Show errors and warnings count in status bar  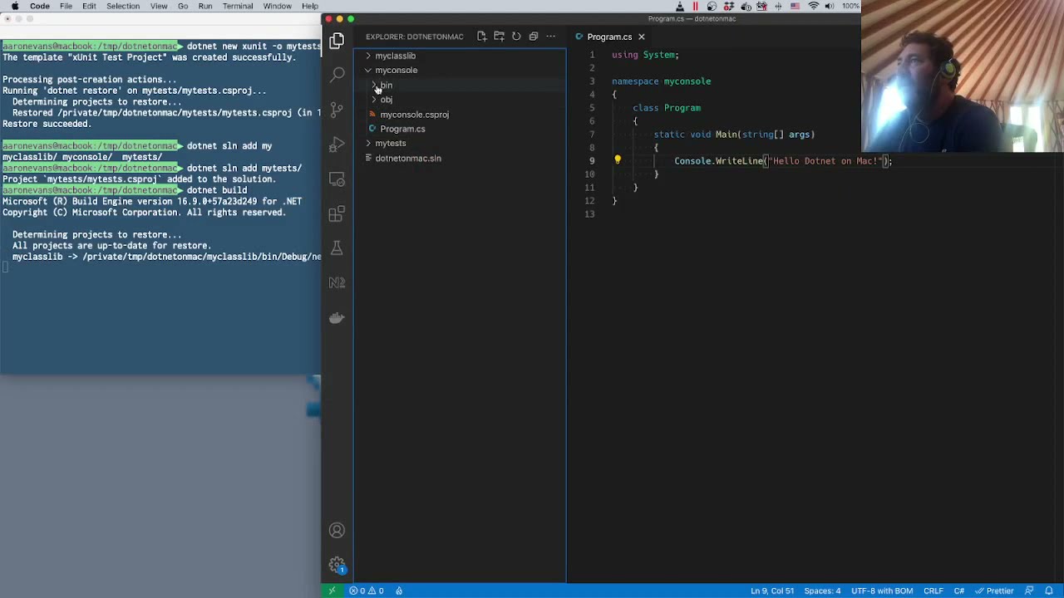click(367, 591)
